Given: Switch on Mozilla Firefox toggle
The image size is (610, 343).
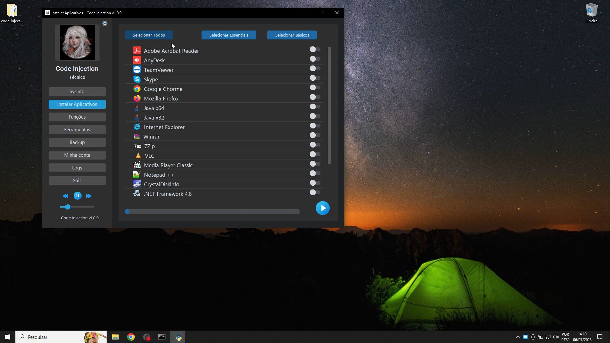Looking at the screenshot, I should pos(315,97).
